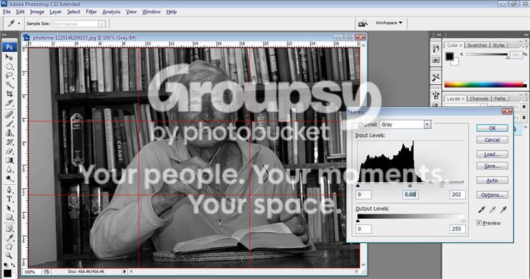Click the output white level slider
This screenshot has height=279, width=530.
pyautogui.click(x=463, y=221)
